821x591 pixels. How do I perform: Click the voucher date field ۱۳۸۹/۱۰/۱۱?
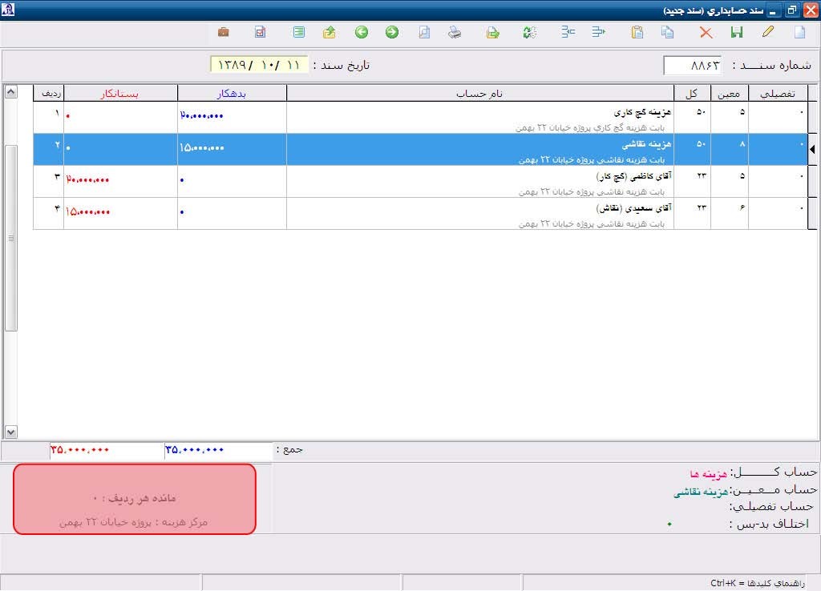[x=259, y=65]
